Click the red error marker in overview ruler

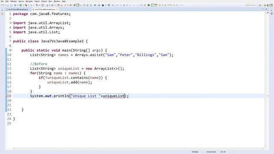tap(268, 96)
